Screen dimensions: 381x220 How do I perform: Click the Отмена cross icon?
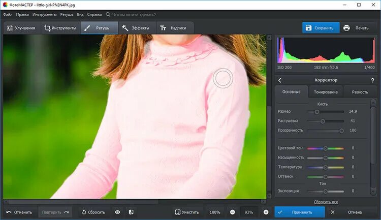pyautogui.click(x=333, y=212)
